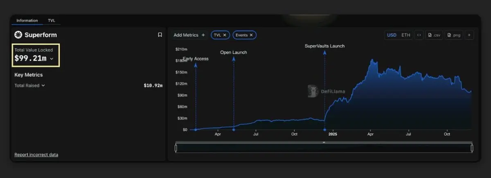Click the SuperVaults Launch label
491x178 pixels.
click(x=325, y=46)
